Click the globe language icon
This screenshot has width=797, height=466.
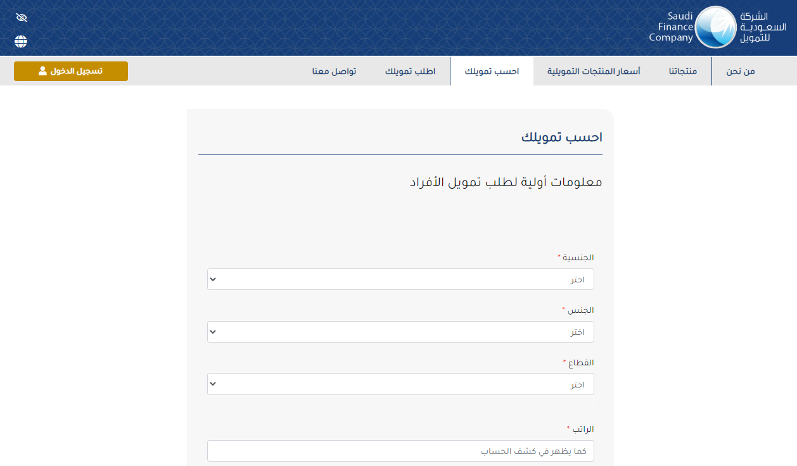[x=21, y=42]
